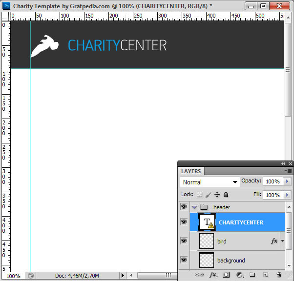Click the background layer thumbnail
This screenshot has width=294, height=281.
pos(207,260)
